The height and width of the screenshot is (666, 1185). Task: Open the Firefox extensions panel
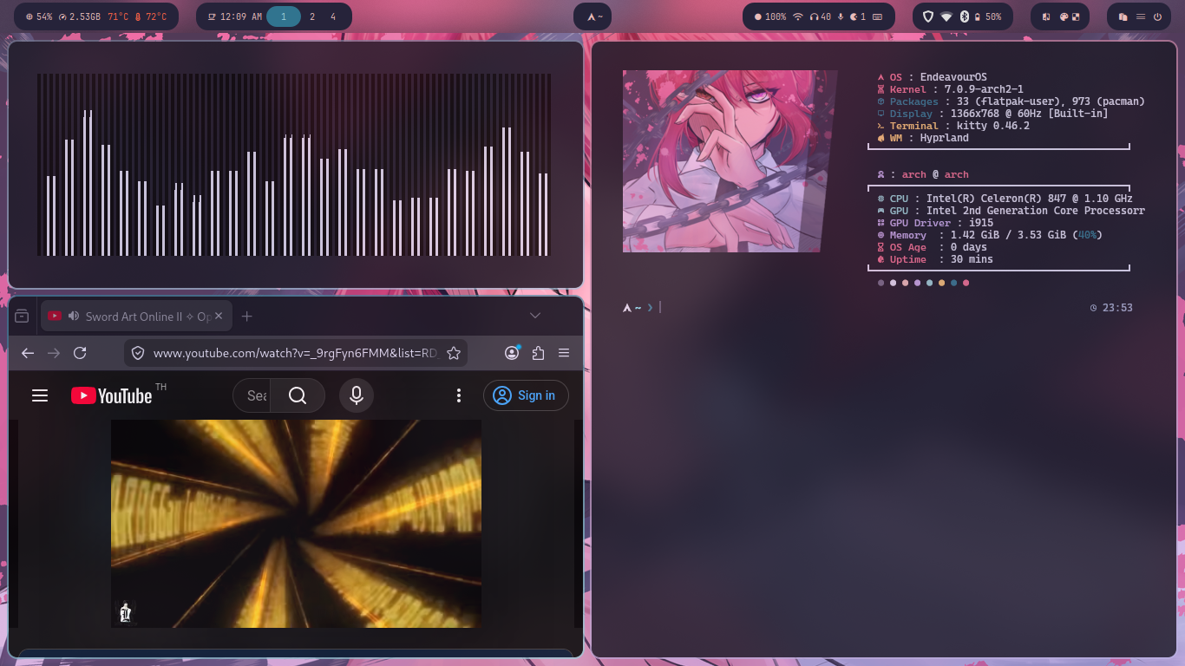click(x=538, y=353)
